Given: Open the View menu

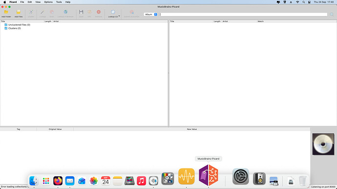Looking at the screenshot, I should (38, 2).
